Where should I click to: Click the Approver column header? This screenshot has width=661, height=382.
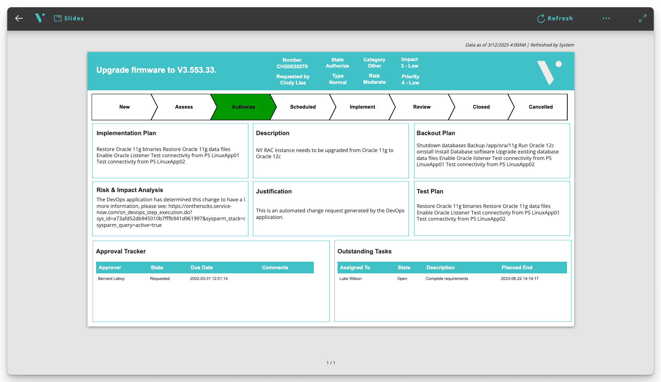110,268
